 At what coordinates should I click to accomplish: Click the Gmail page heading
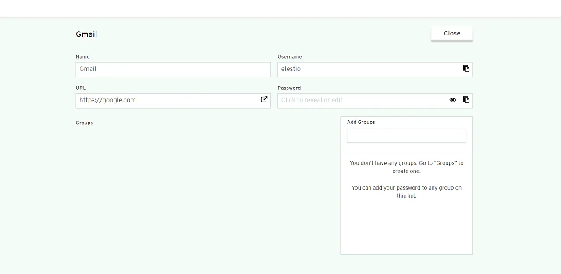pos(86,35)
